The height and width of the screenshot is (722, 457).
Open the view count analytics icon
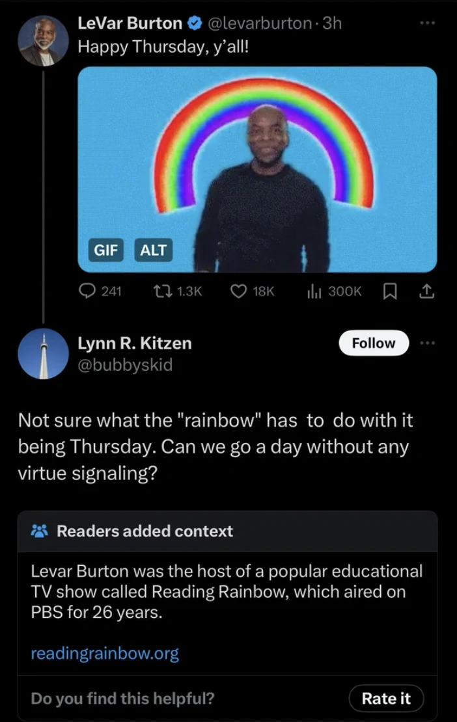(x=315, y=291)
